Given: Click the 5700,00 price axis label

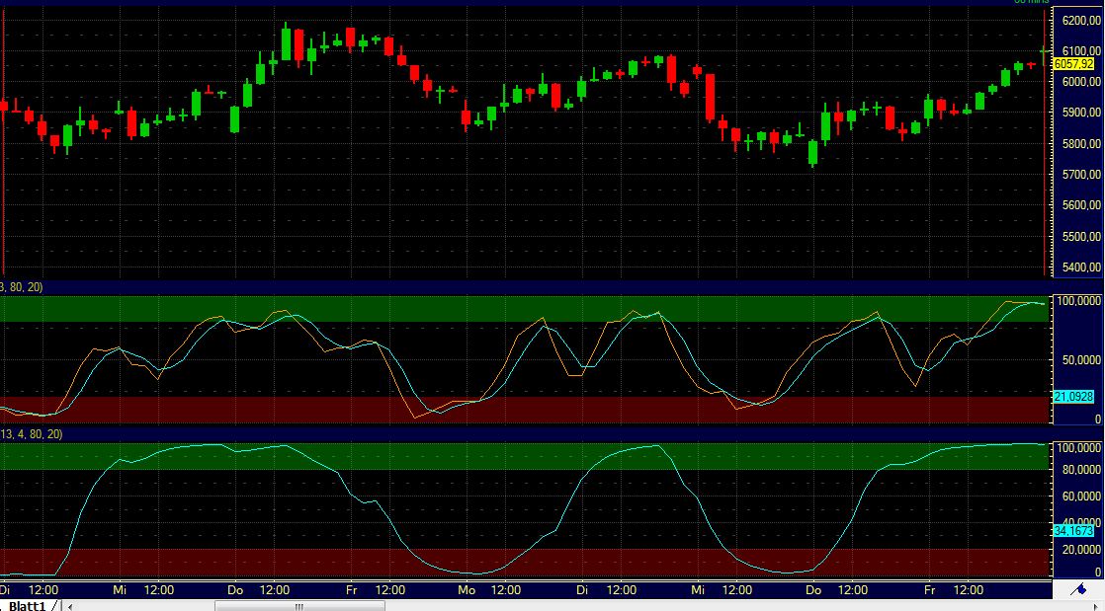Looking at the screenshot, I should 1080,175.
